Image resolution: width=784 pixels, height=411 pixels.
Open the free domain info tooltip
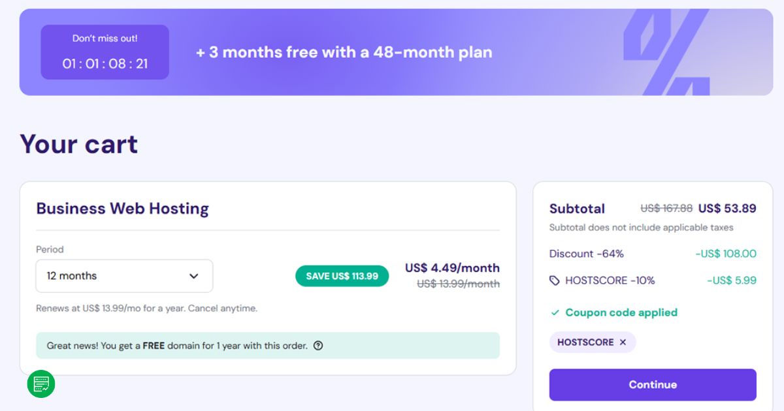click(x=319, y=346)
